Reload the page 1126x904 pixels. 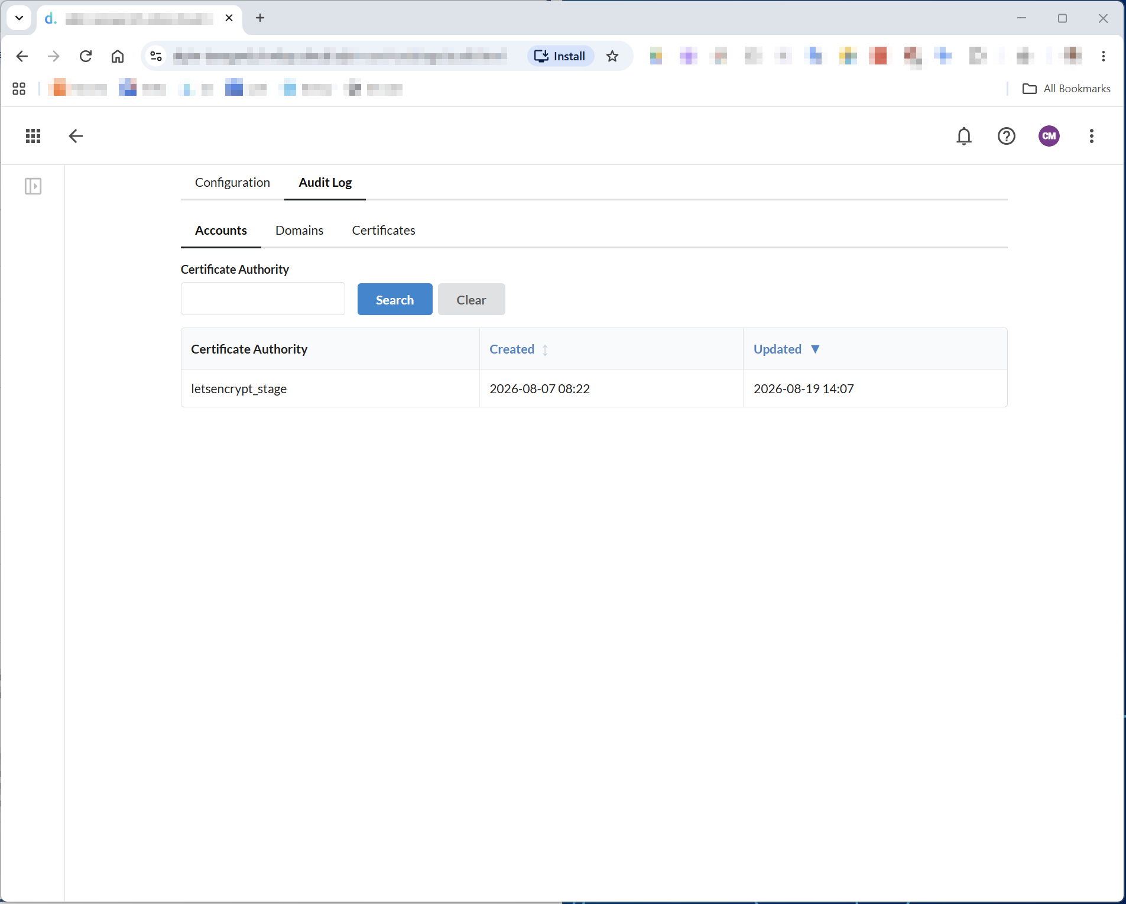pyautogui.click(x=86, y=56)
